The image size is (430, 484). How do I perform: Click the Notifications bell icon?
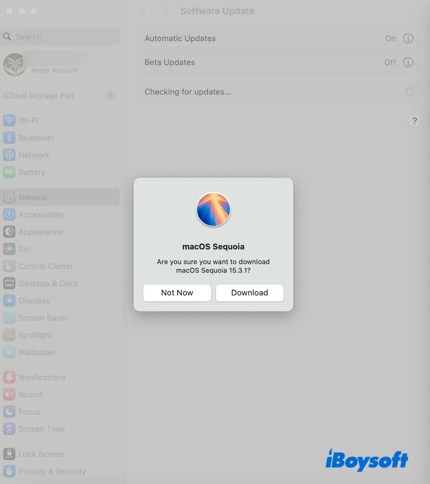coord(9,377)
